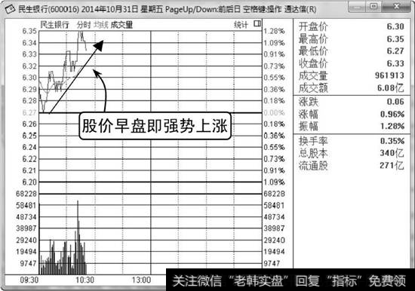The height and width of the screenshot is (291, 415).
Task: Click the 换手率 label
Action: (x=313, y=141)
